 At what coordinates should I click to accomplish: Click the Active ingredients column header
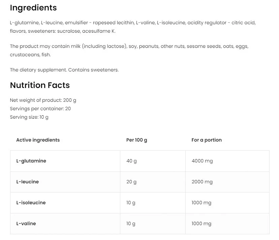pyautogui.click(x=38, y=140)
